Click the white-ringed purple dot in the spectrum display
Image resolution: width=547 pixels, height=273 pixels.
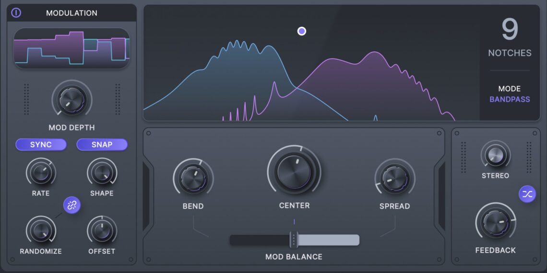[x=302, y=31]
